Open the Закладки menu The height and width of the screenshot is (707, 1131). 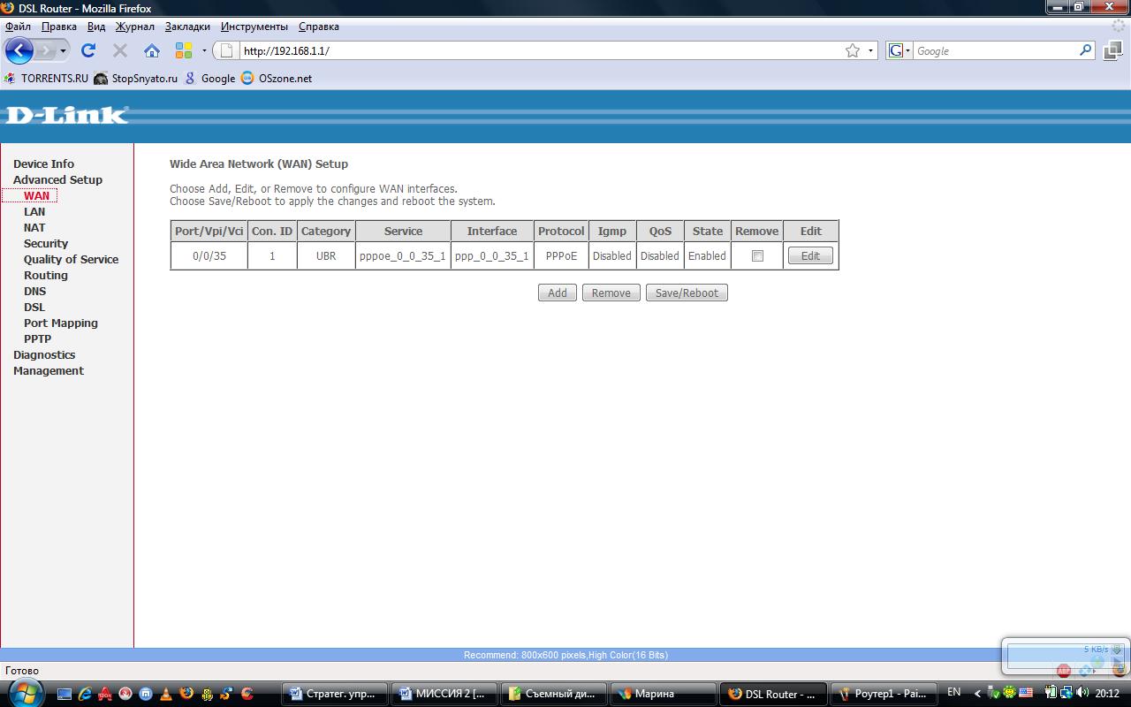pyautogui.click(x=187, y=27)
